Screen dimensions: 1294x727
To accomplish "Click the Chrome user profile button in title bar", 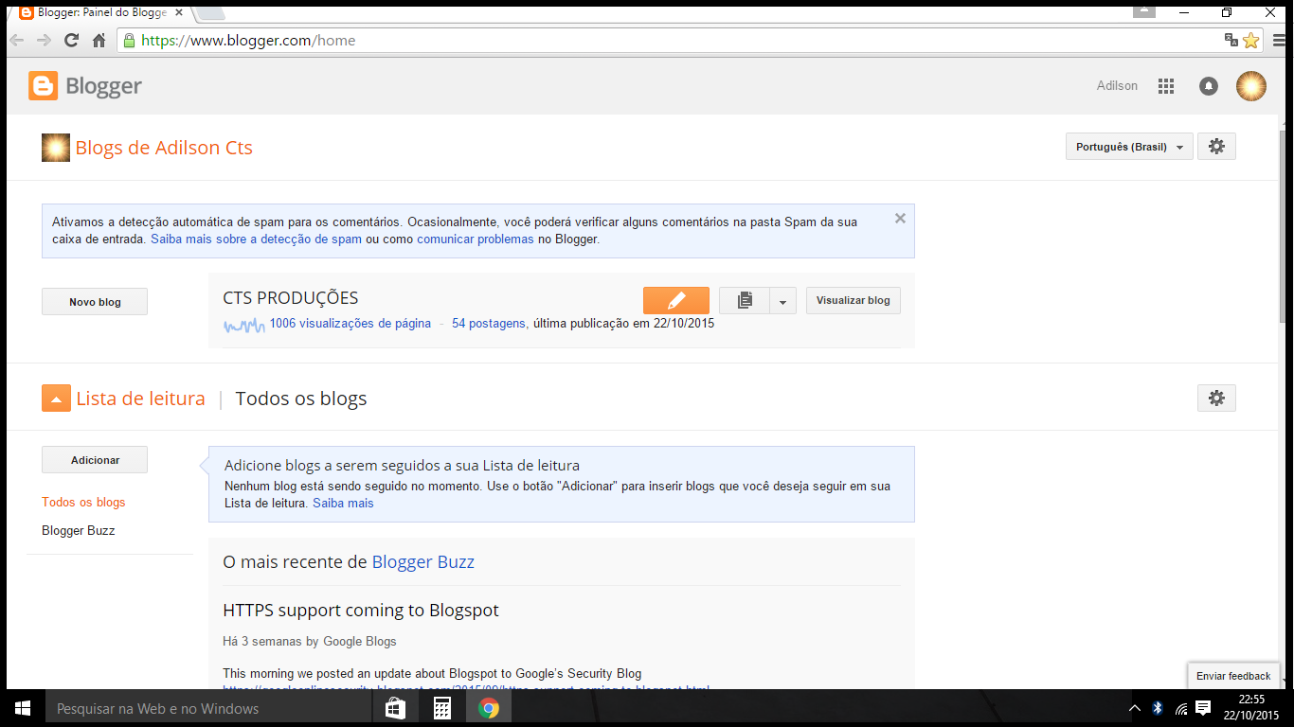I will pyautogui.click(x=1144, y=10).
